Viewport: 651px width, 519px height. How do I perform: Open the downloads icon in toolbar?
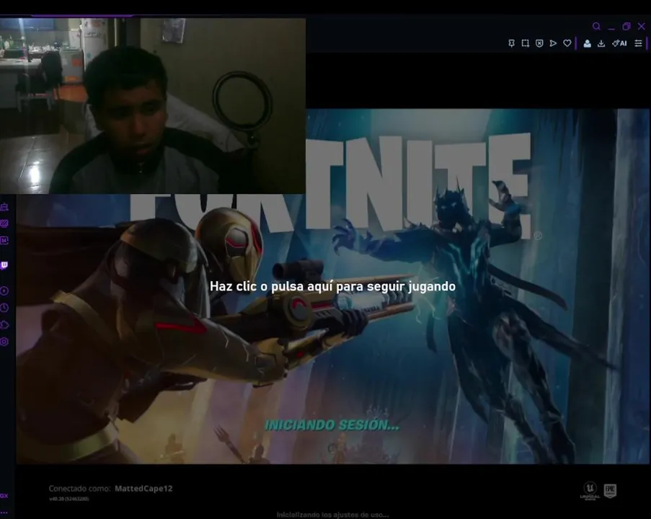[601, 43]
